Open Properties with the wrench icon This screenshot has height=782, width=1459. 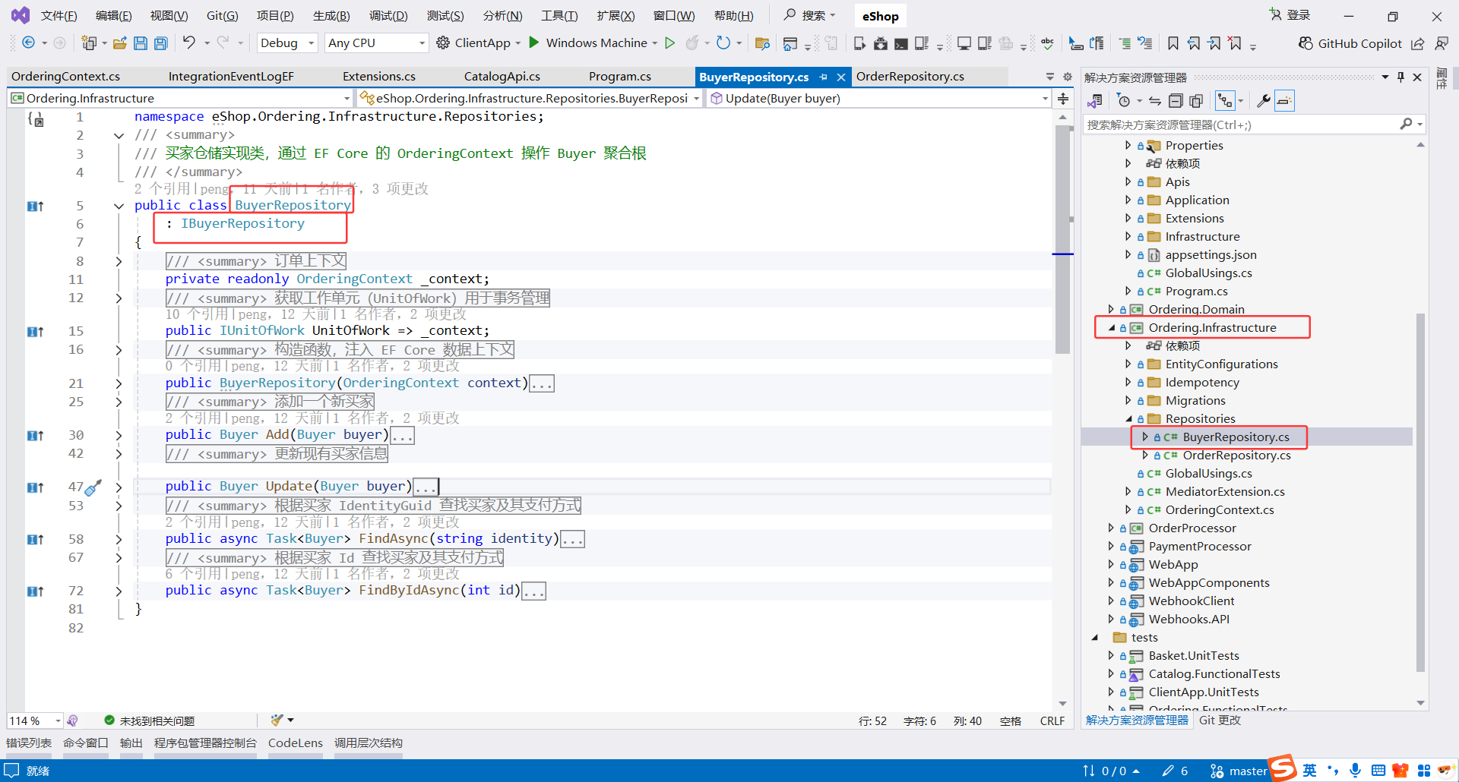coord(1264,100)
